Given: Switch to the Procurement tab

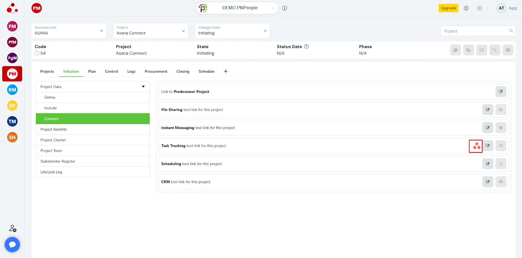Looking at the screenshot, I should [156, 71].
